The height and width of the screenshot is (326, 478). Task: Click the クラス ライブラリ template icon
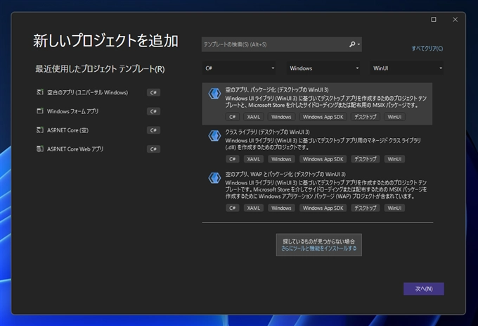click(214, 135)
